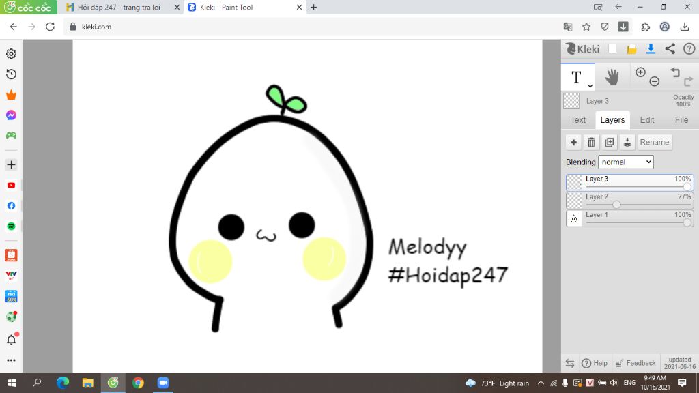Image resolution: width=699 pixels, height=393 pixels.
Task: Open Spotify from the sidebar
Action: 11,227
